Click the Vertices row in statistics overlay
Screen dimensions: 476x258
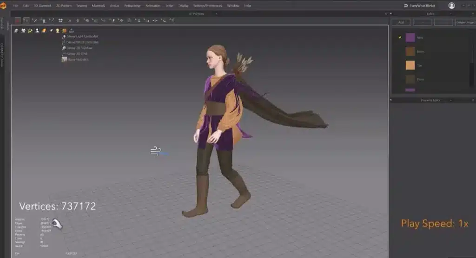tap(33, 219)
